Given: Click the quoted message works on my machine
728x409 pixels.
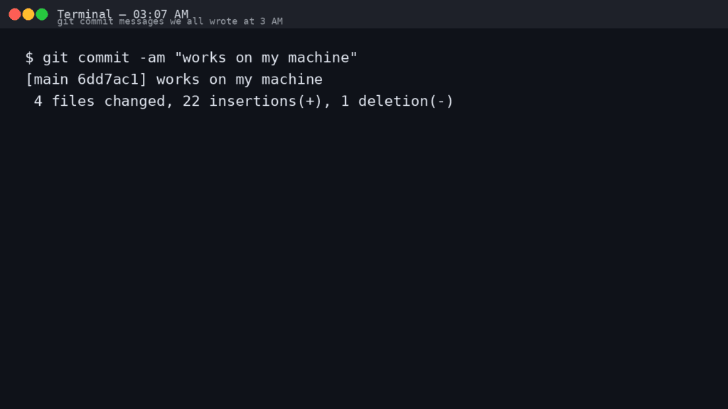Looking at the screenshot, I should coord(266,58).
